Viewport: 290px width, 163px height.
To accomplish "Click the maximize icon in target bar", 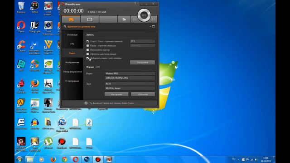I will 154,27.
